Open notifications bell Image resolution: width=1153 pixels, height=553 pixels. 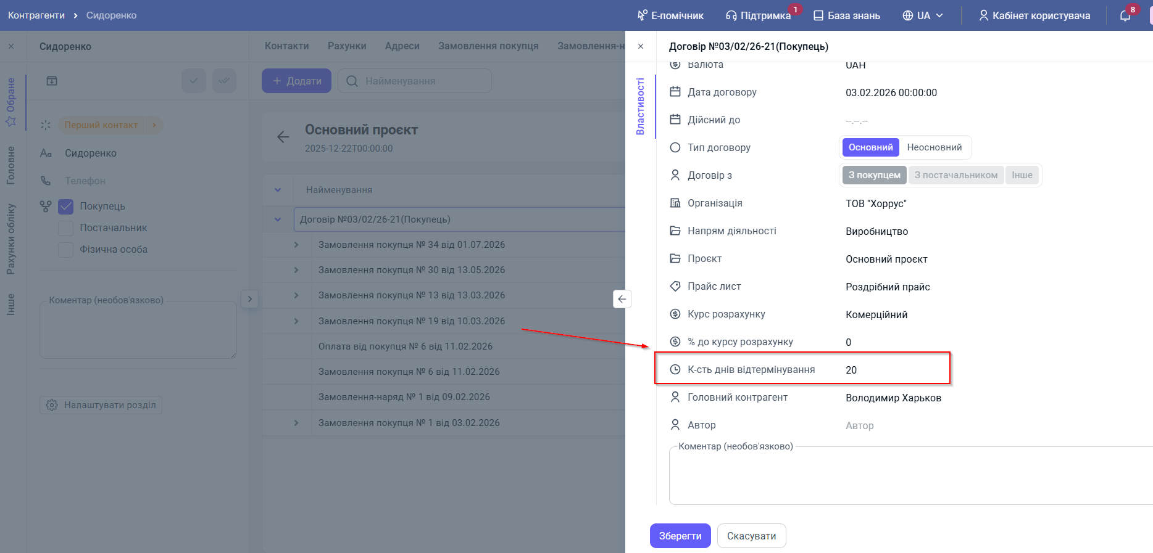pyautogui.click(x=1125, y=15)
